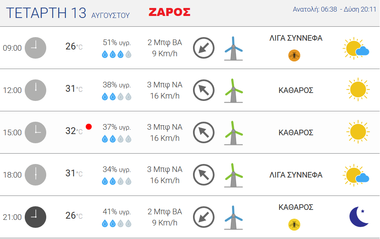Viewport: 380px width, 239px height.
Task: Click the 12:00 southeast wind direction arrow
Action: point(204,90)
